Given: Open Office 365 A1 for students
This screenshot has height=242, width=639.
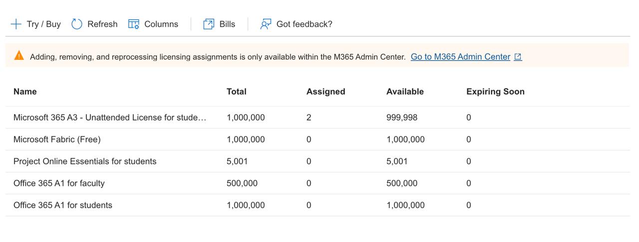Looking at the screenshot, I should [x=63, y=205].
